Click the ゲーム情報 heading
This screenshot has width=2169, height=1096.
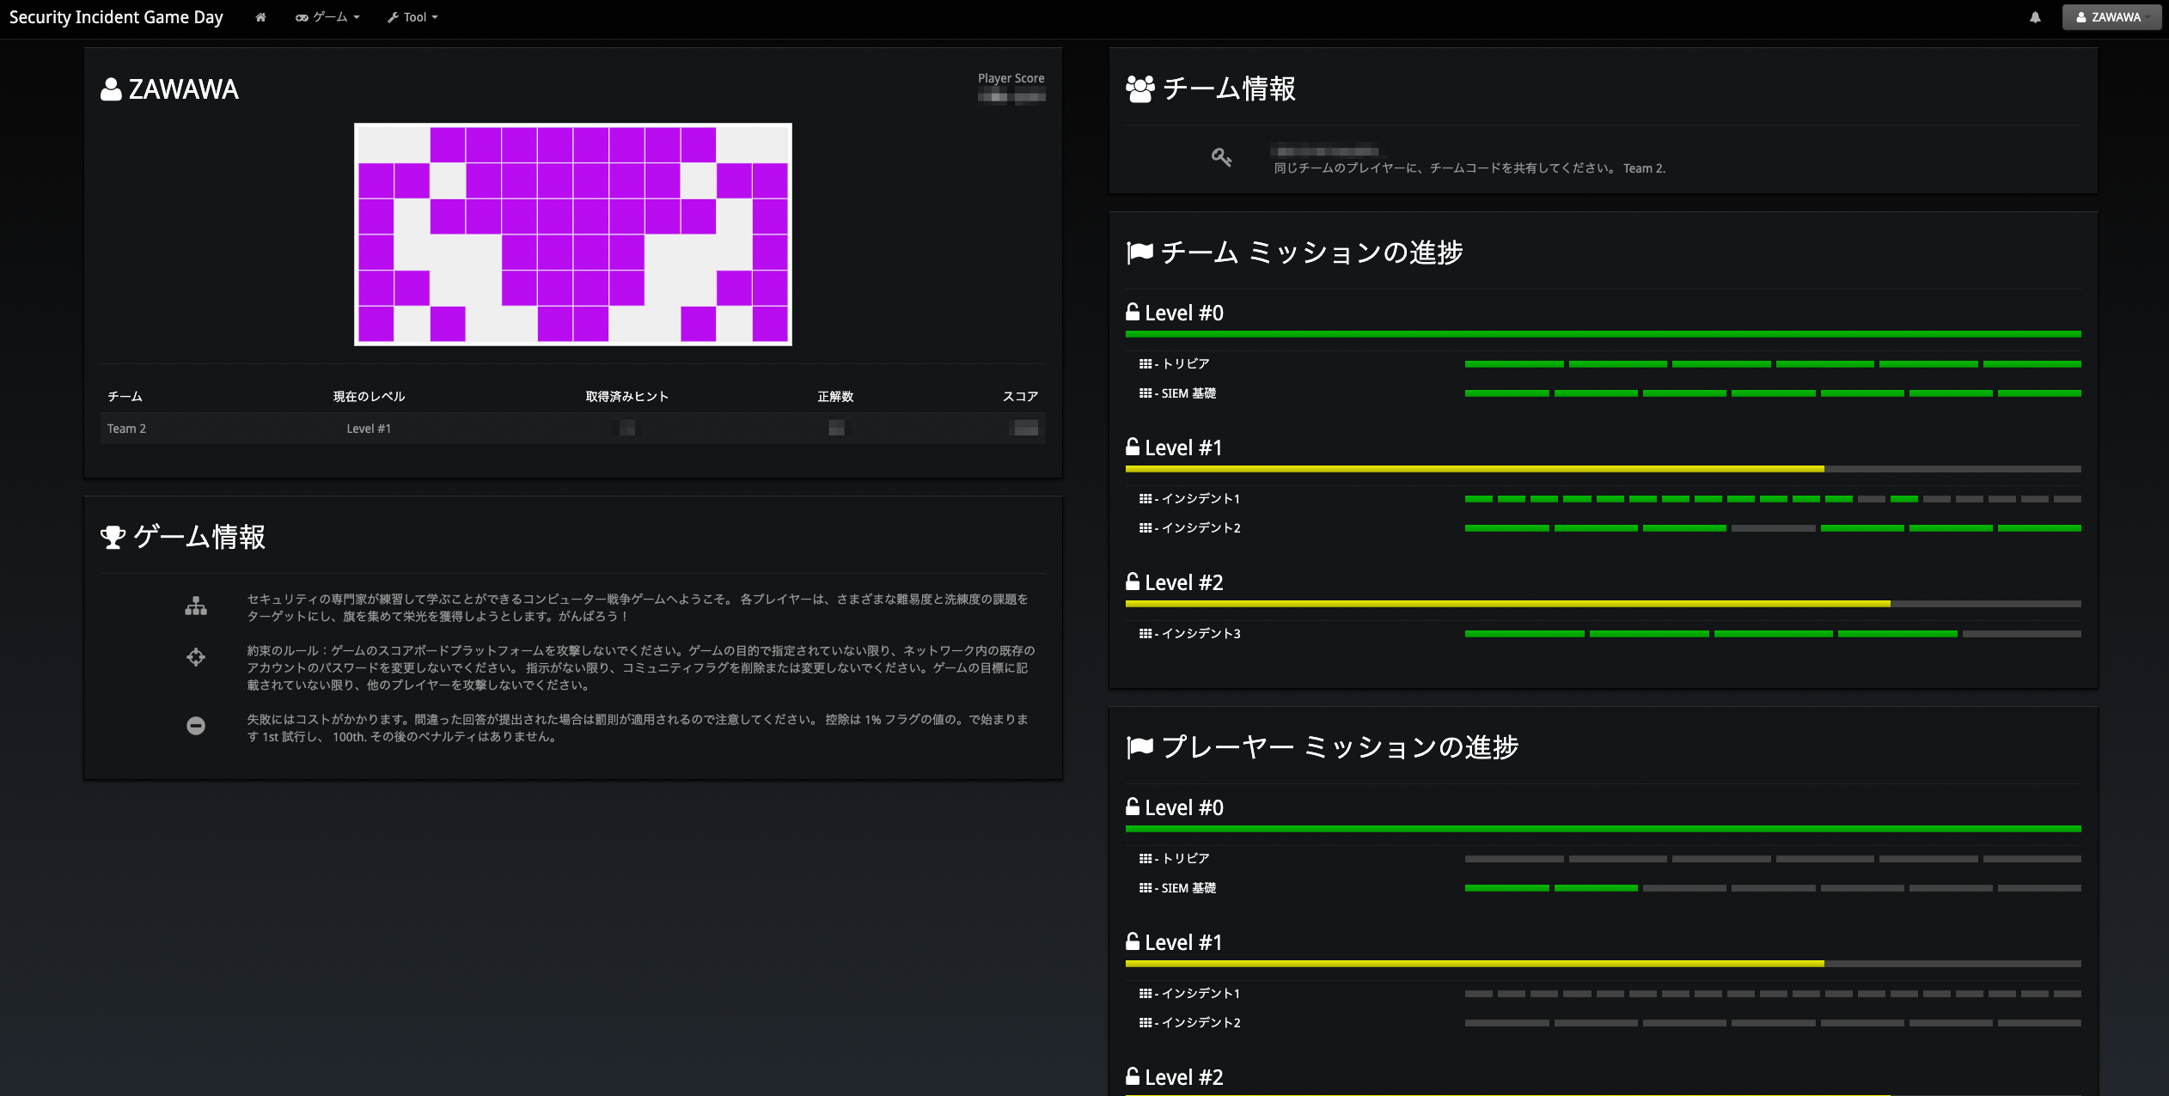click(x=199, y=537)
